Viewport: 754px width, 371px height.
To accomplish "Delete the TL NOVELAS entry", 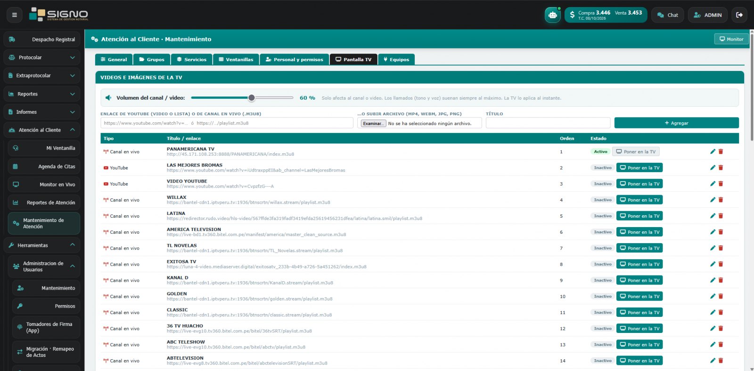I will (x=721, y=248).
